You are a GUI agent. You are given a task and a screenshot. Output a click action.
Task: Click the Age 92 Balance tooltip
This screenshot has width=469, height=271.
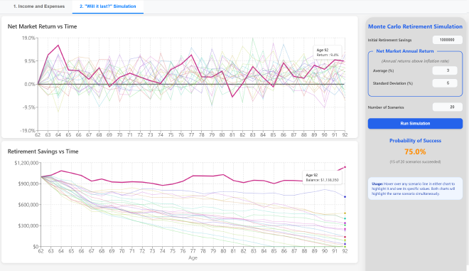click(x=322, y=177)
